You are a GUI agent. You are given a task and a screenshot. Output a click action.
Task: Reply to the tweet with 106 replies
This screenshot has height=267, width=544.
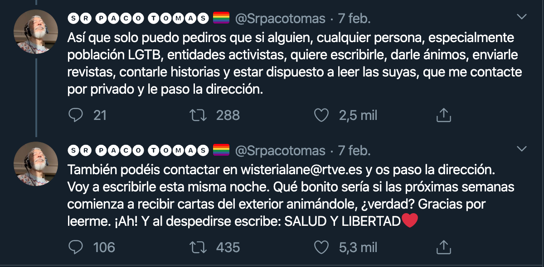click(75, 247)
